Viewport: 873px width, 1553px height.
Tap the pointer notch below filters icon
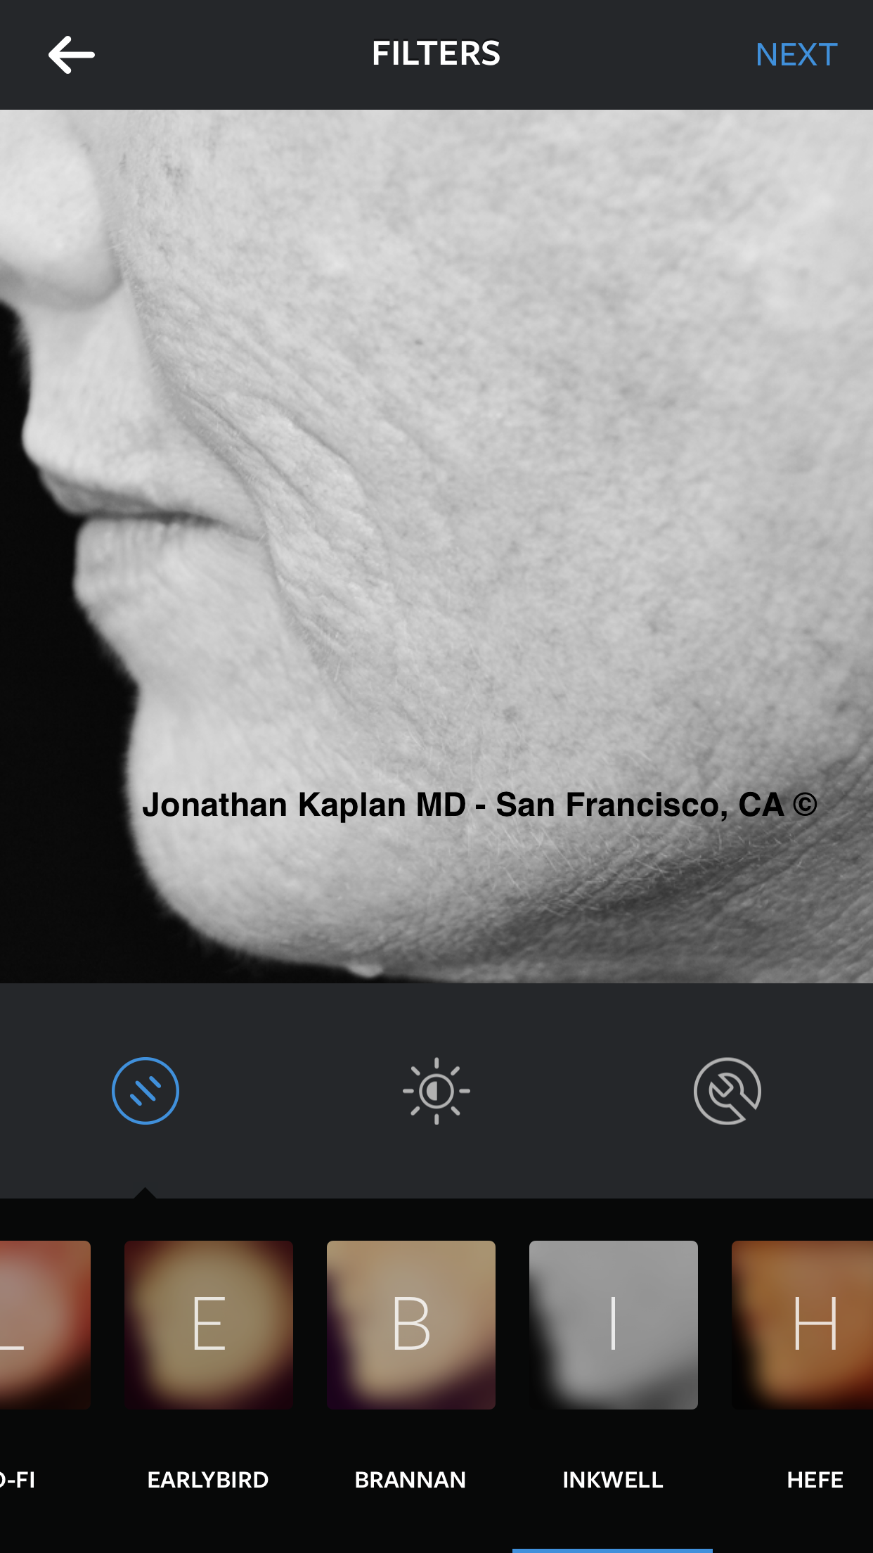145,1193
